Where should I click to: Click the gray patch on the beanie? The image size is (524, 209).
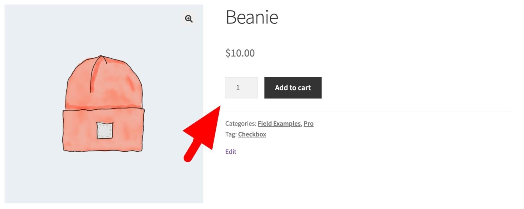pyautogui.click(x=105, y=130)
